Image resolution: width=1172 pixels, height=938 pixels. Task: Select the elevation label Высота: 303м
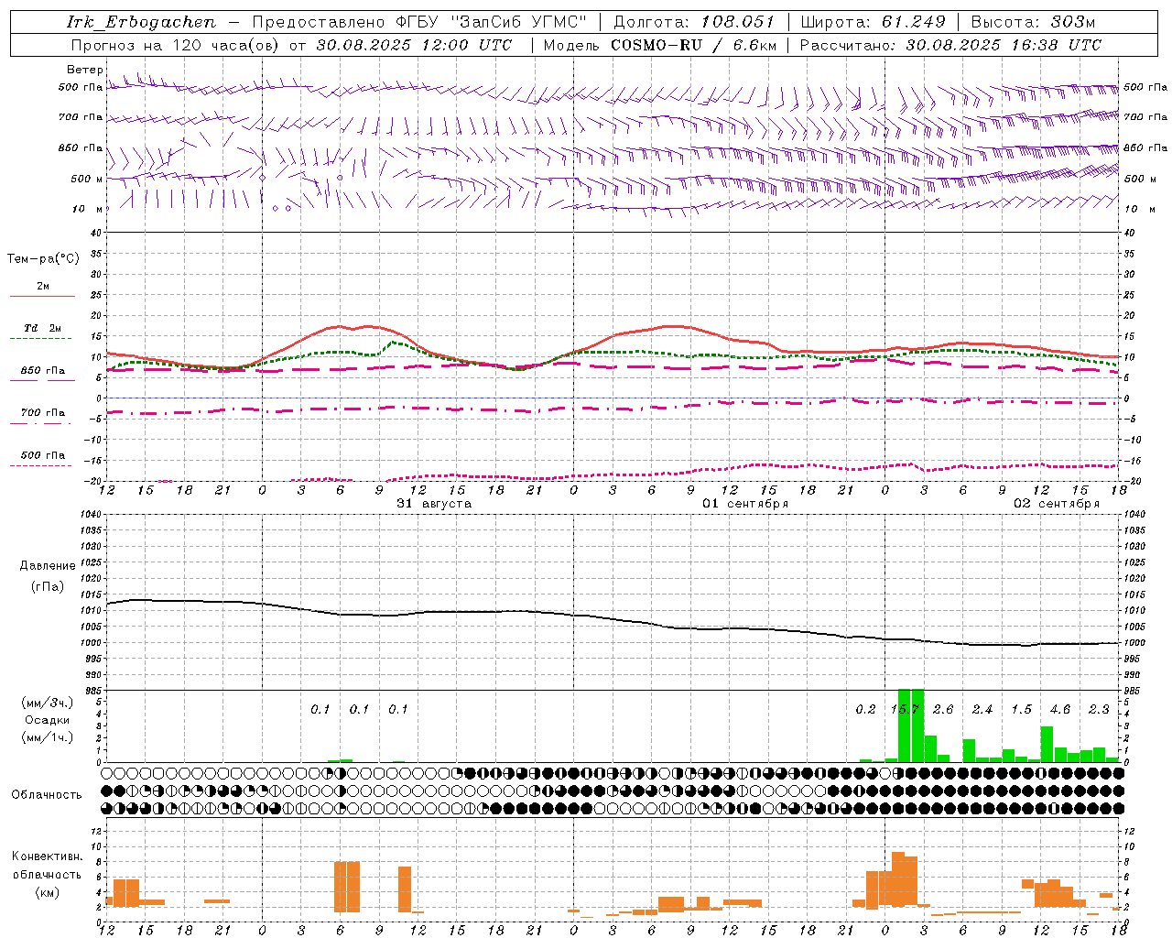1033,22
